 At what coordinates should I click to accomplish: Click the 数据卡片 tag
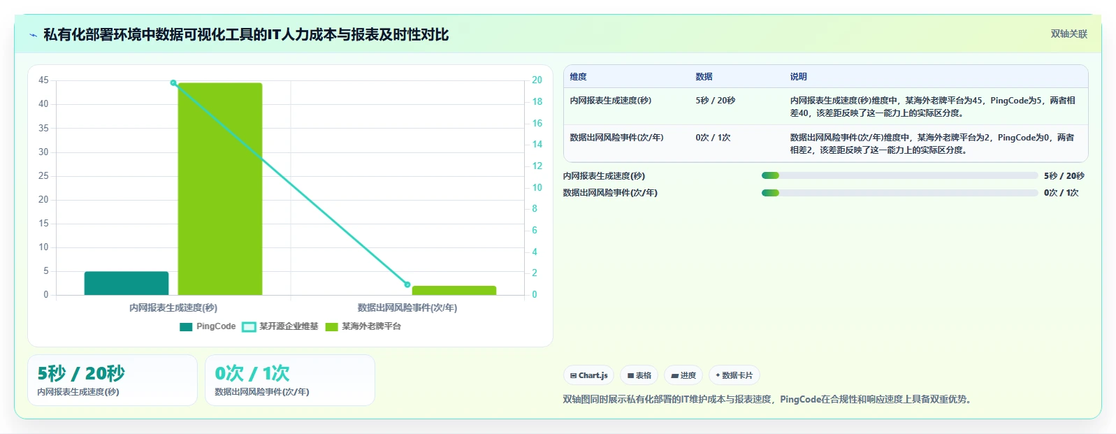[x=734, y=375]
